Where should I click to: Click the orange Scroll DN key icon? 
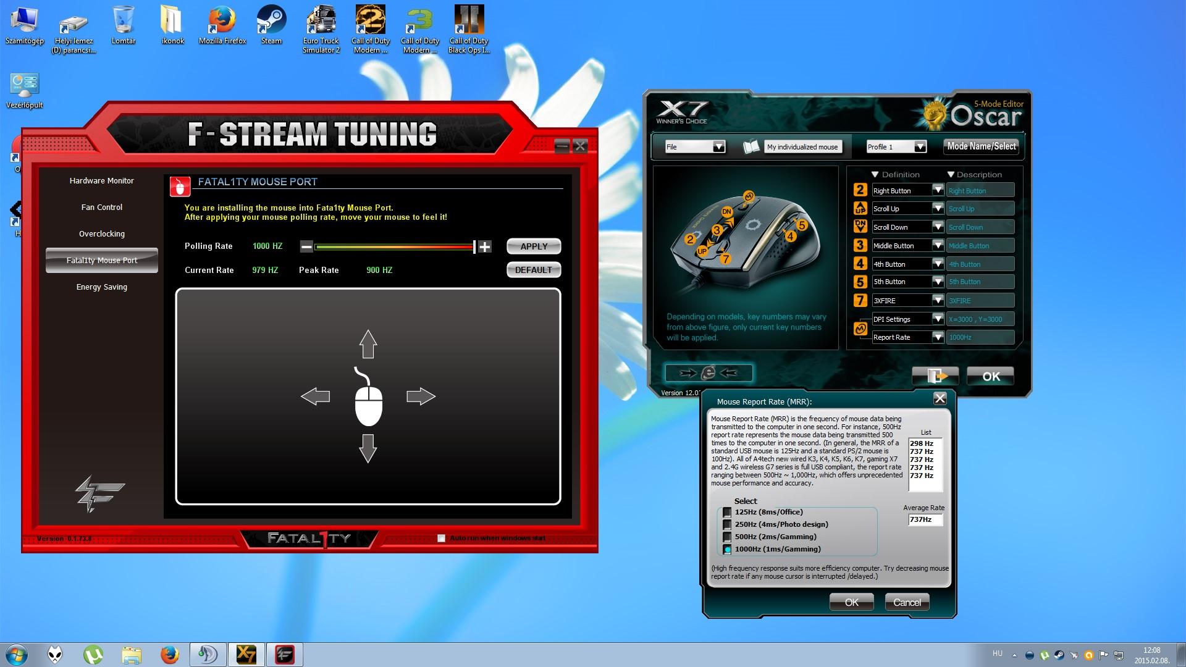[x=860, y=226]
